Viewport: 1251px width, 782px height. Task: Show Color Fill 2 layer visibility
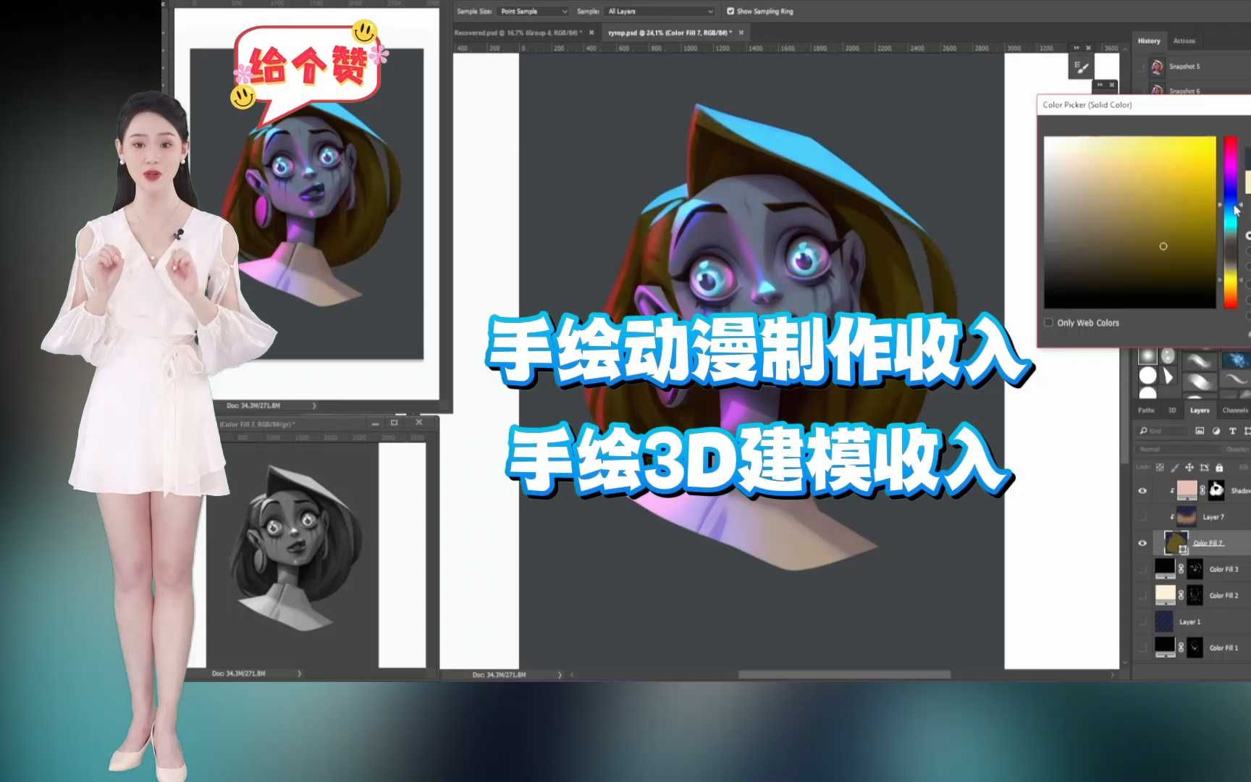1142,595
